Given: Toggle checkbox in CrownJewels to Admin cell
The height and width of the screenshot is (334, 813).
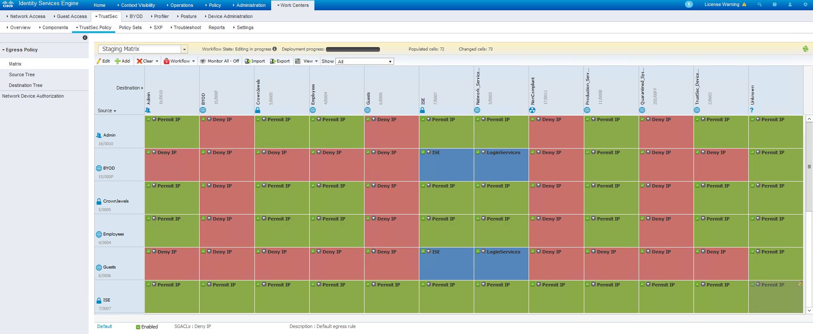Looking at the screenshot, I should pyautogui.click(x=148, y=186).
